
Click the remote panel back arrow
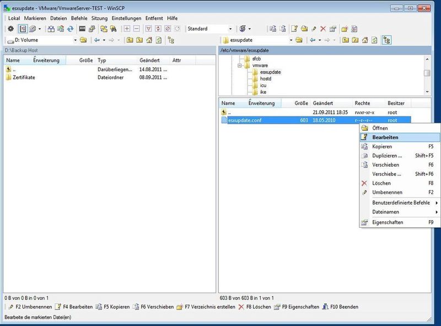(313, 40)
